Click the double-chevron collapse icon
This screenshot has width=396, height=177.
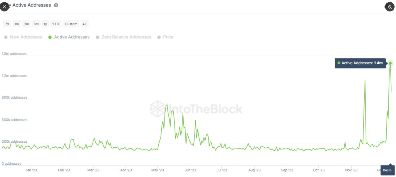[x=390, y=6]
